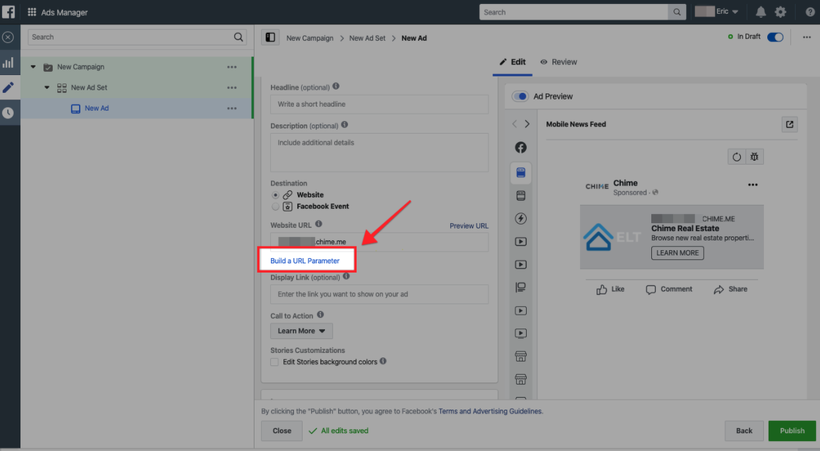Select the lightning bolt placement icon
The height and width of the screenshot is (451, 820).
(521, 219)
